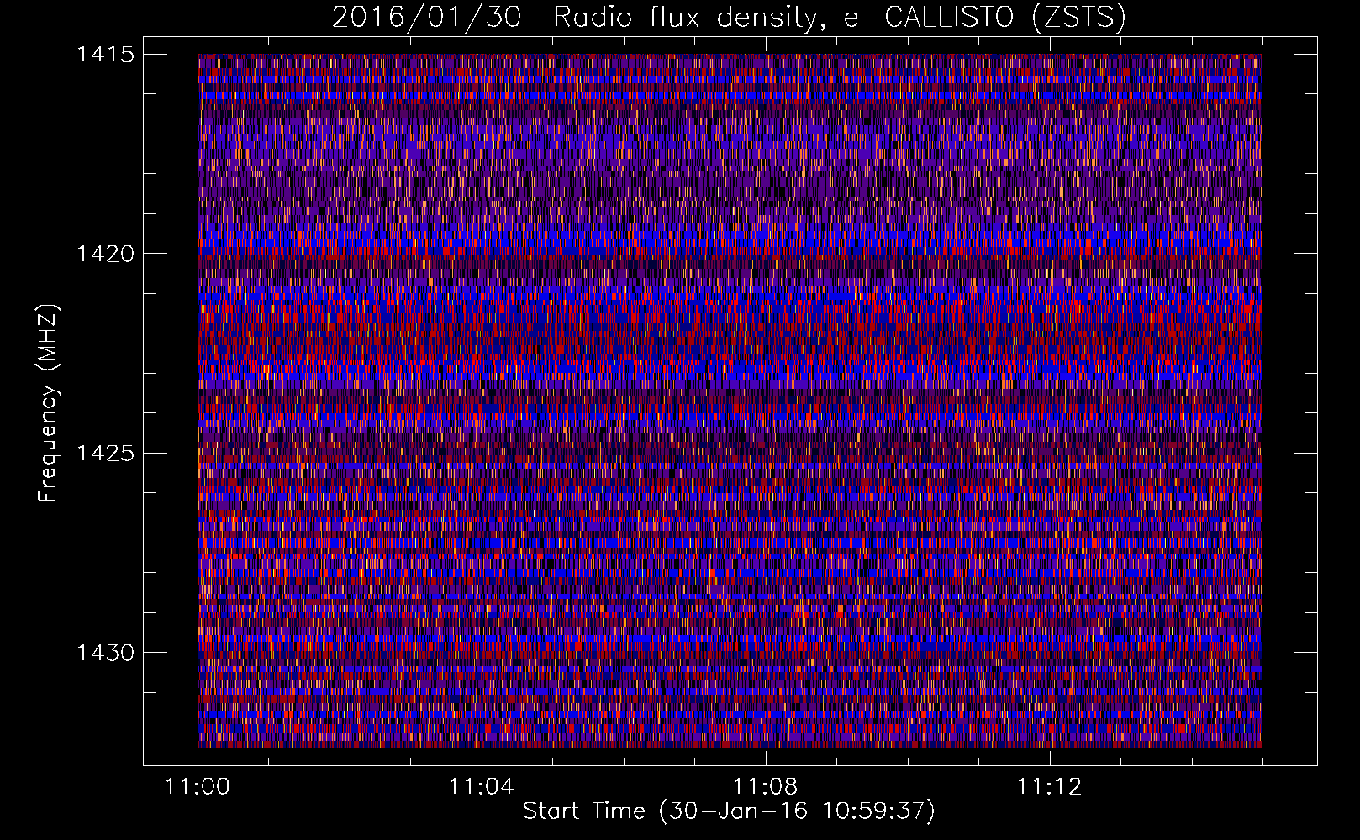Image resolution: width=1360 pixels, height=840 pixels.
Task: Click the 'Start Time (30-Jan-16 10:59:37)' axis caption
Action: [729, 811]
